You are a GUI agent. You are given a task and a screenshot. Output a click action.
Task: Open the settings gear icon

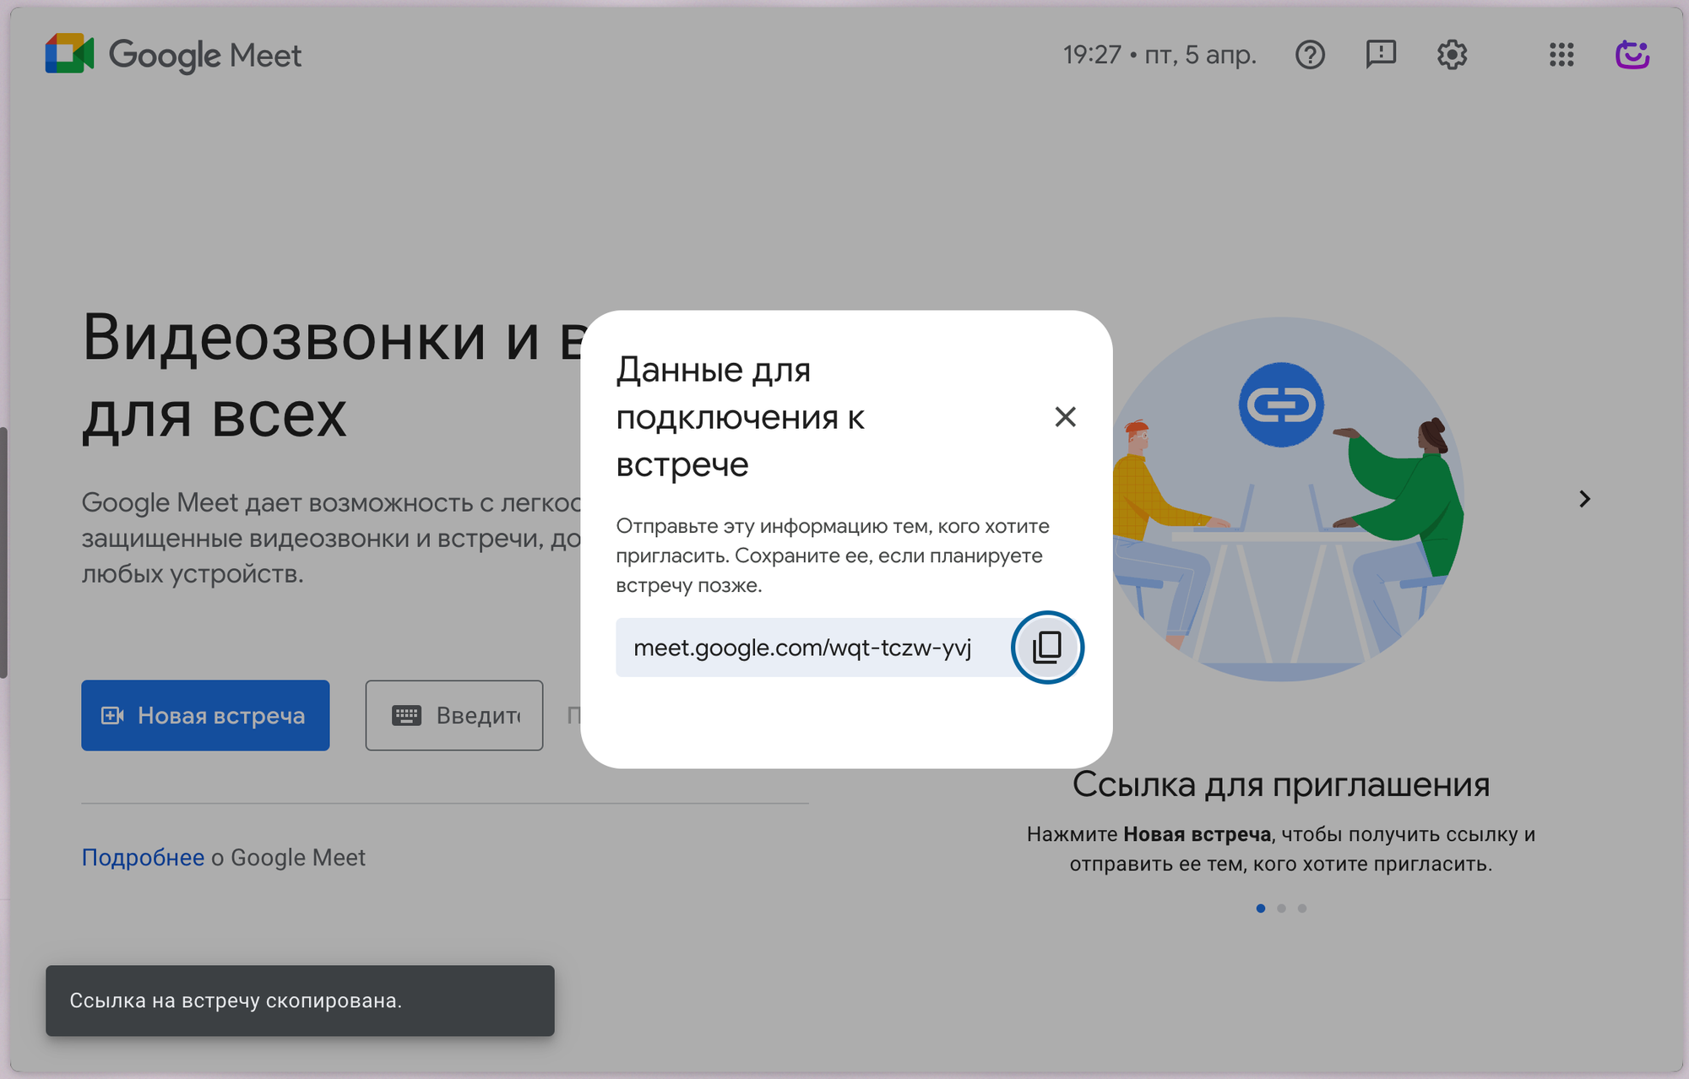[x=1452, y=55]
